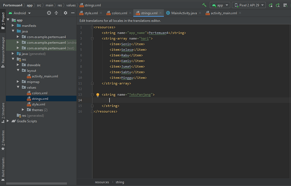Toggle the Build Variants tool window
291x186 pixels.
(3, 169)
